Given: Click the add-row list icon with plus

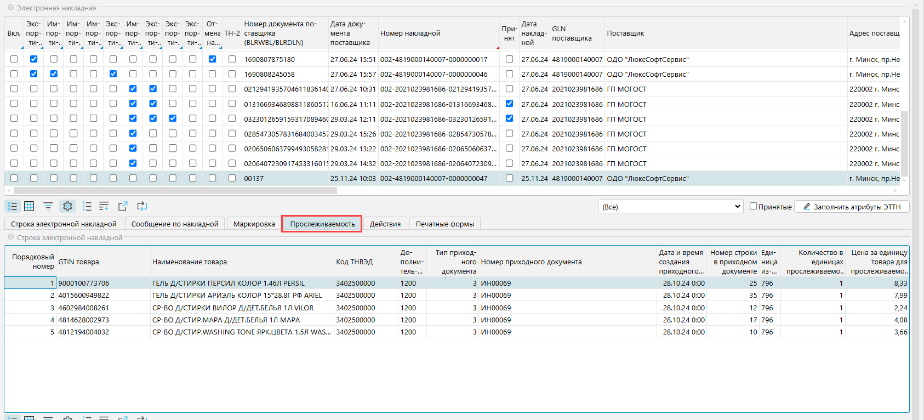Looking at the screenshot, I should coord(104,206).
